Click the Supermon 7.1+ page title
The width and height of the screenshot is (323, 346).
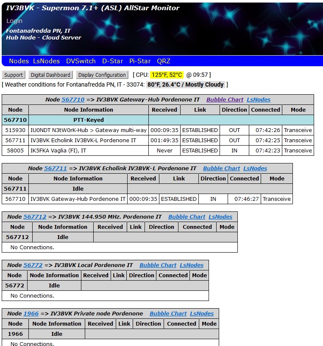click(x=93, y=8)
